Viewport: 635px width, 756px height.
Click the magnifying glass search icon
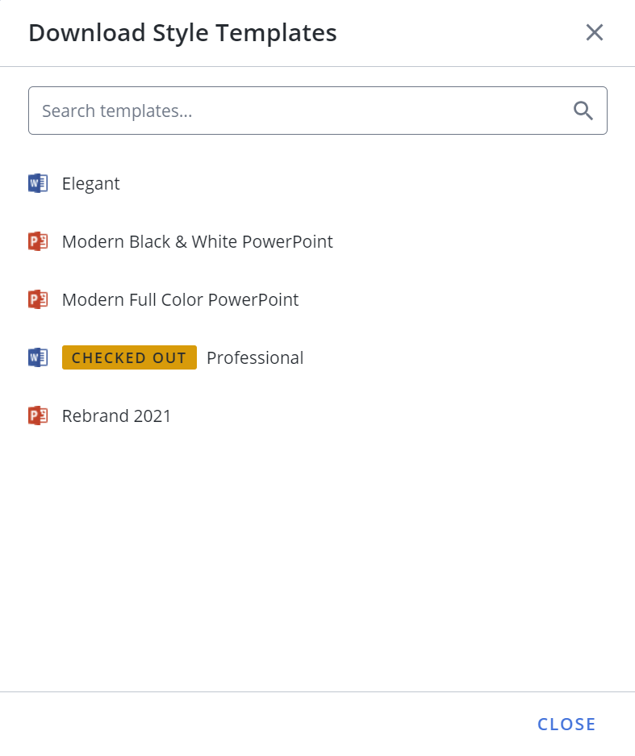click(x=583, y=111)
